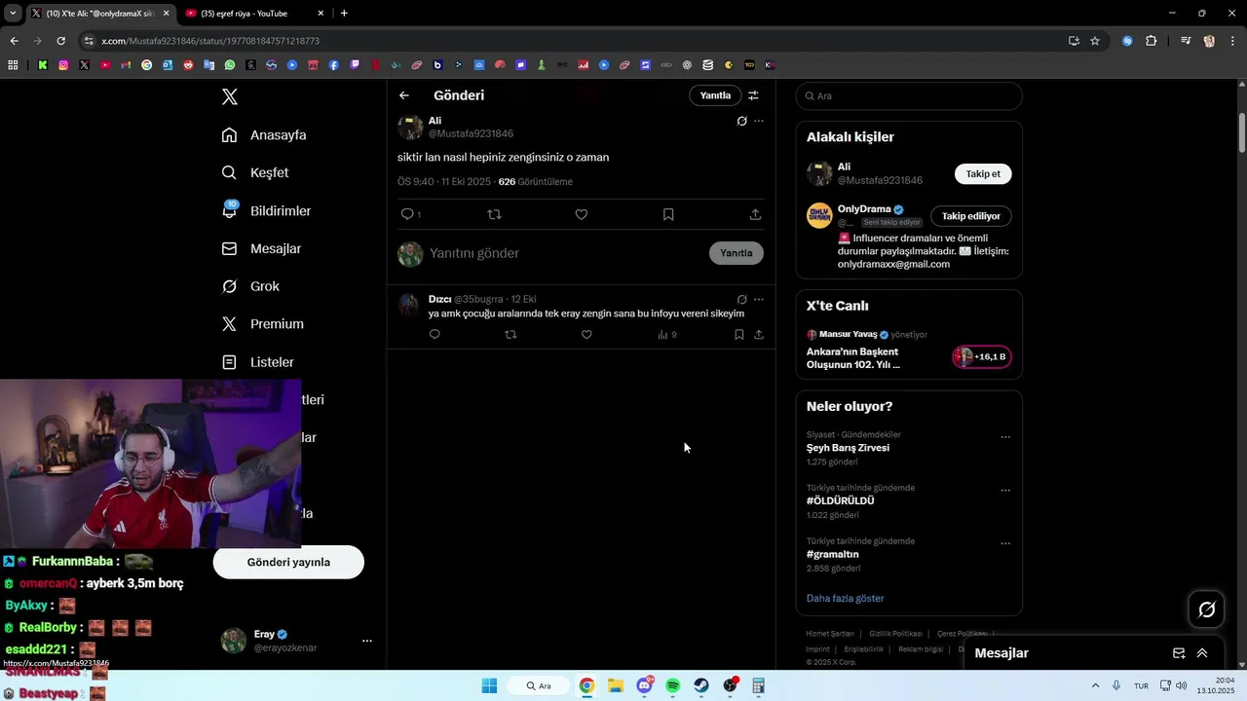Click the Ara search field on X
This screenshot has height=701, width=1247.
(x=909, y=95)
